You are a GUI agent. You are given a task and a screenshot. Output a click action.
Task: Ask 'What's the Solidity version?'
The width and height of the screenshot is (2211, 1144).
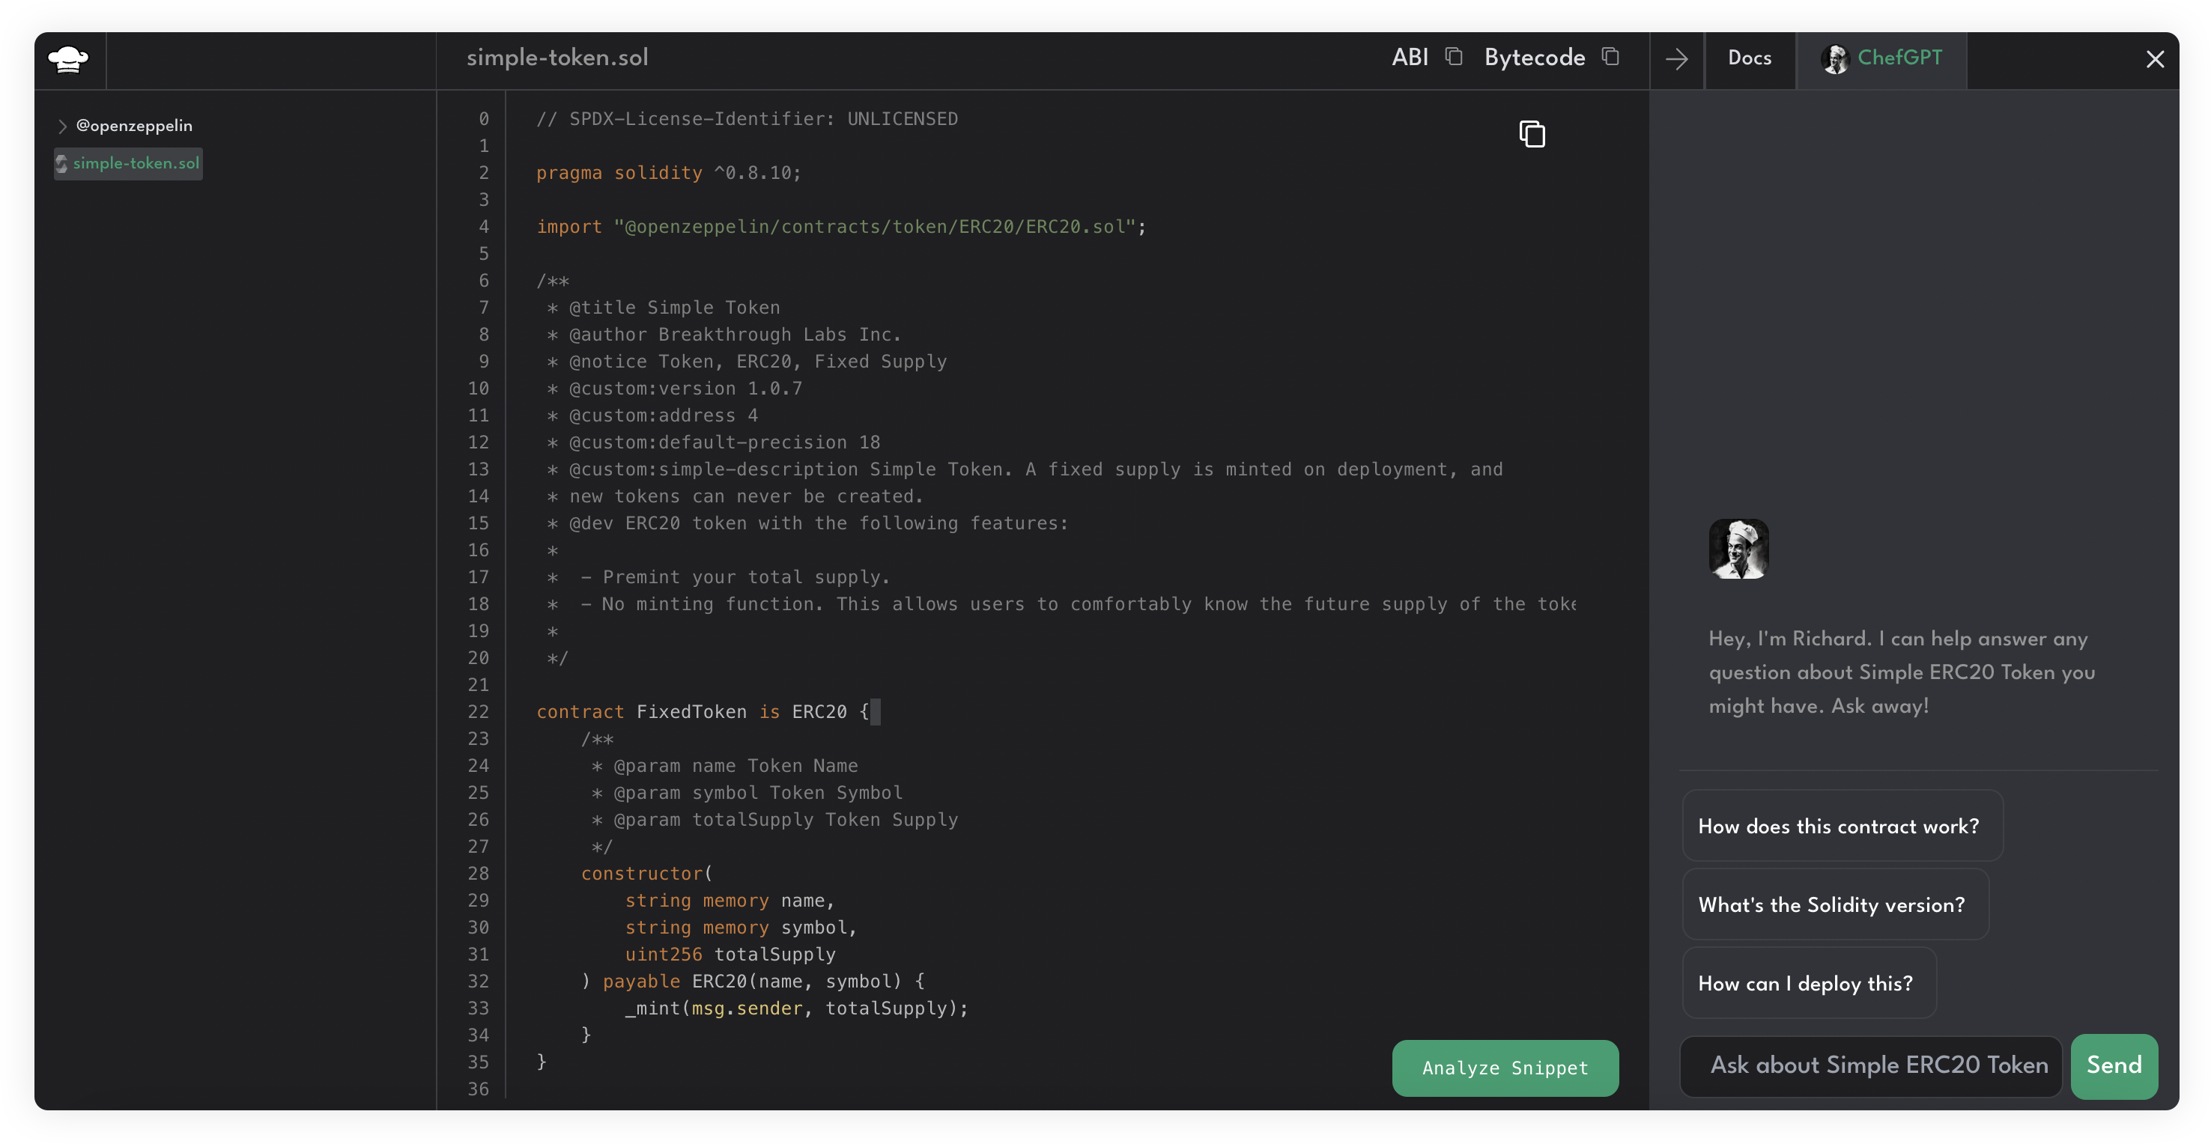(1833, 904)
